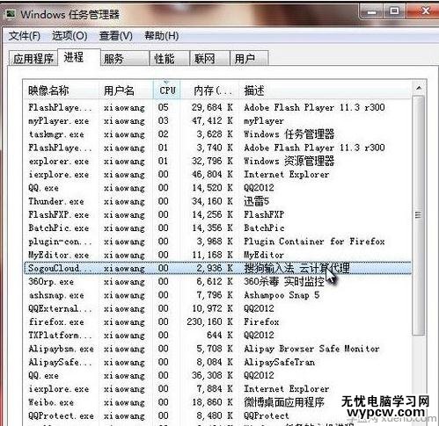
Task: Select the firefox.exe process
Action: [x=217, y=322]
